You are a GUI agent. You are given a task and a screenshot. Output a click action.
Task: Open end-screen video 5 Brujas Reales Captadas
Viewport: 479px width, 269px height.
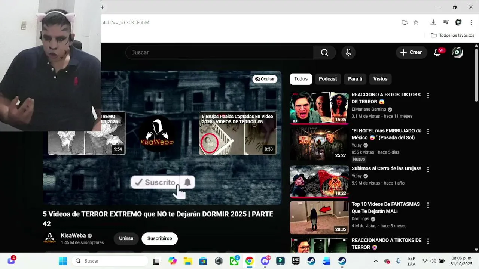pyautogui.click(x=238, y=133)
